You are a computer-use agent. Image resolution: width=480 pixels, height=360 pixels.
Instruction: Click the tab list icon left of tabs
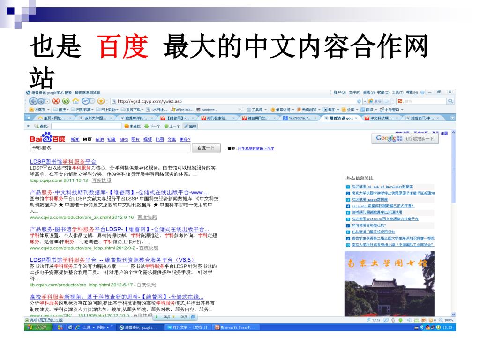(27, 118)
